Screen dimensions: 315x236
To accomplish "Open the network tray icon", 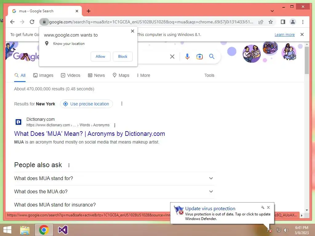I will (279, 230).
